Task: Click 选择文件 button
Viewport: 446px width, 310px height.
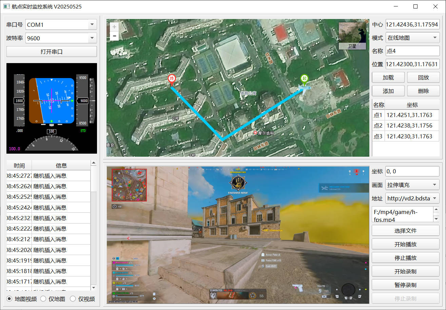Action: click(x=406, y=231)
